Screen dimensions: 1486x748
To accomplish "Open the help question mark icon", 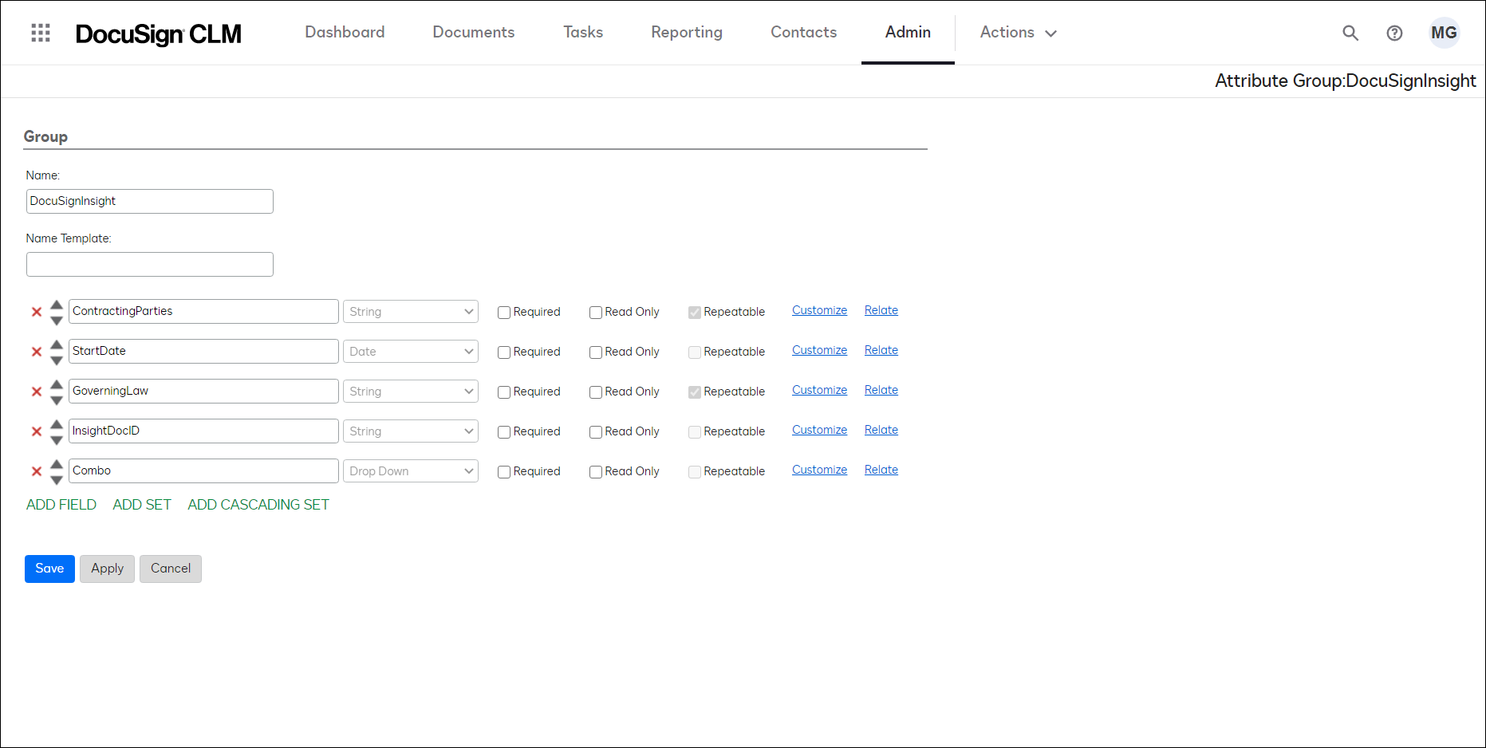I will [x=1394, y=33].
